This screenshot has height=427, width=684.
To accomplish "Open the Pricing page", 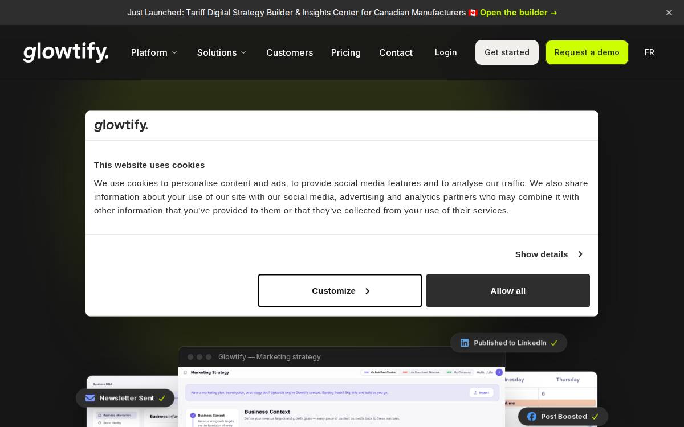I will [x=346, y=52].
